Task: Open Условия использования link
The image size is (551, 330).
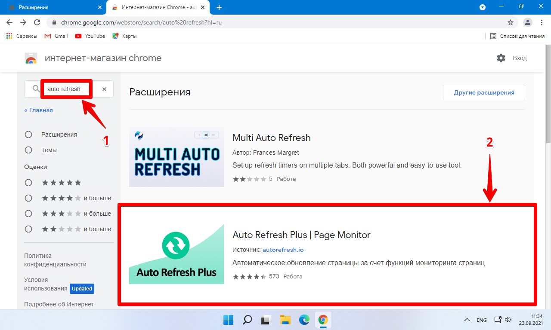Action: 46,284
